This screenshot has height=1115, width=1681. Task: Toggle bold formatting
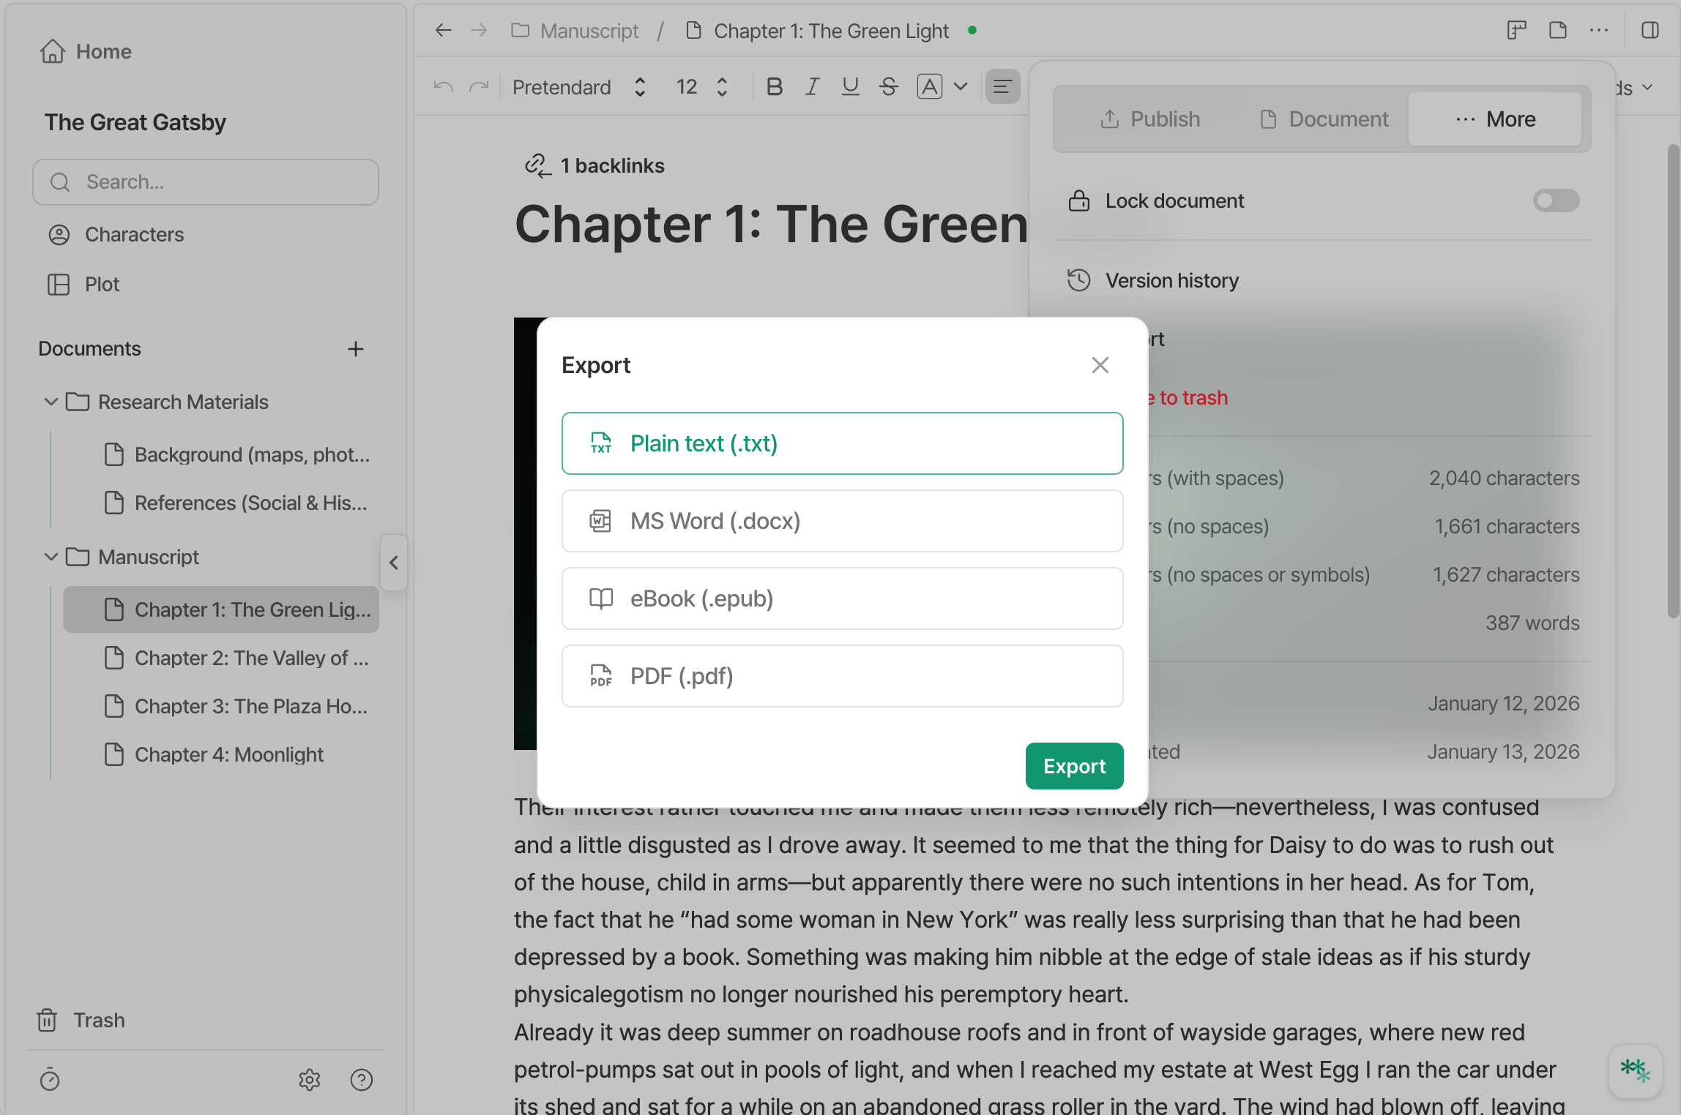[775, 87]
